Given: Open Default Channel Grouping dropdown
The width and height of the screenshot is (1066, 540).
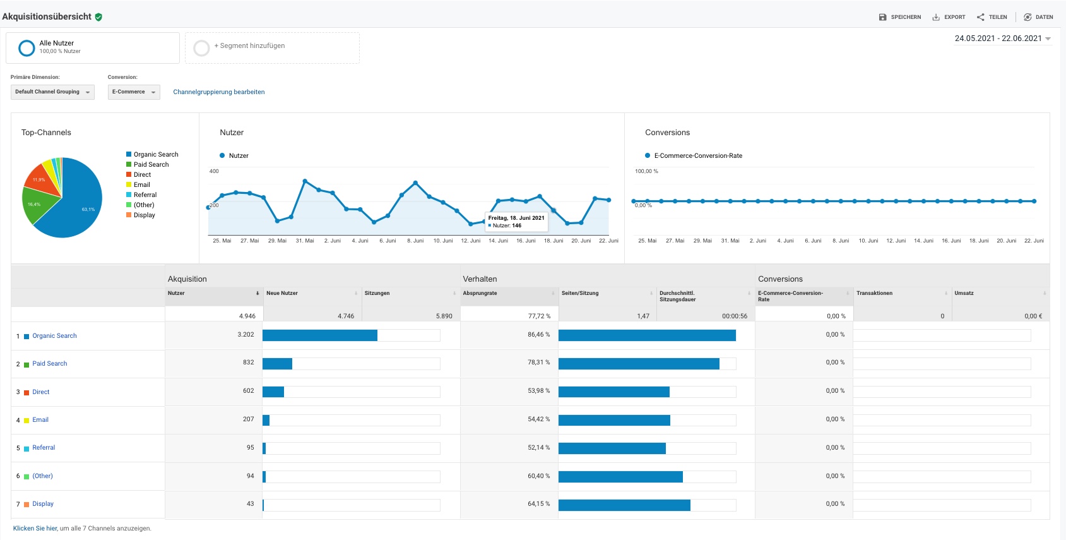Looking at the screenshot, I should pyautogui.click(x=52, y=92).
